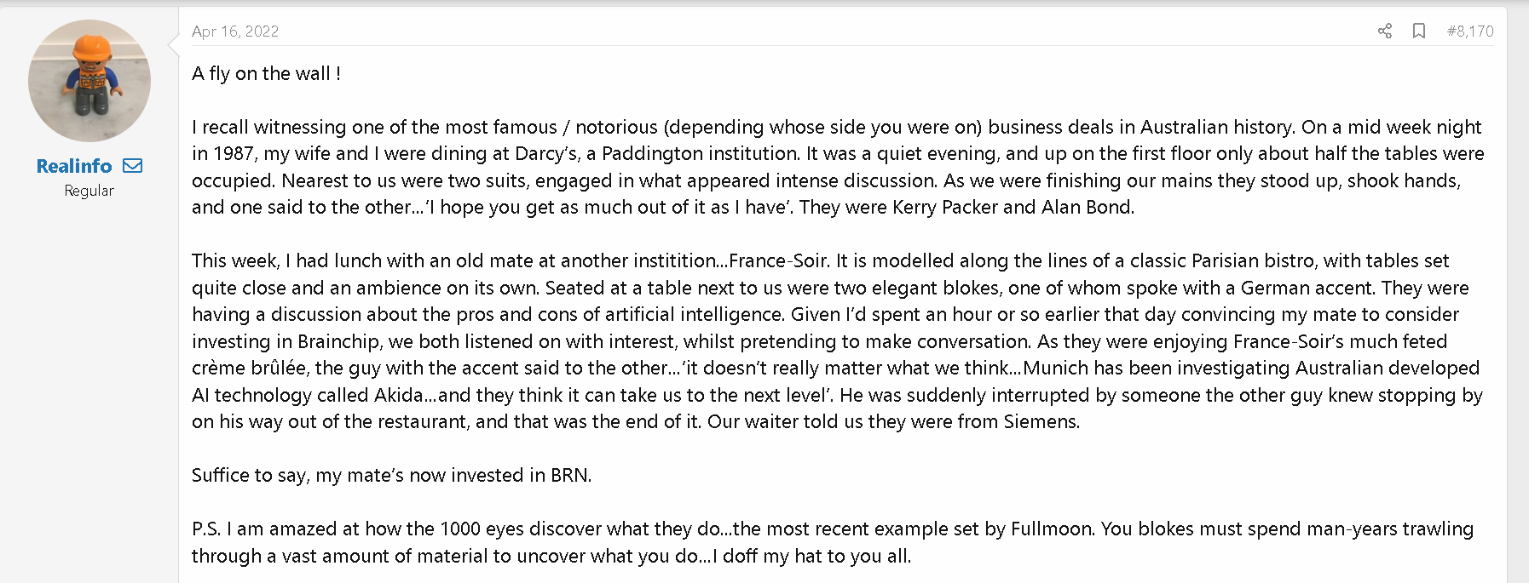Screen dimensions: 1529x583
Task: Bookmark this post with the bookmark icon
Action: [x=1419, y=31]
